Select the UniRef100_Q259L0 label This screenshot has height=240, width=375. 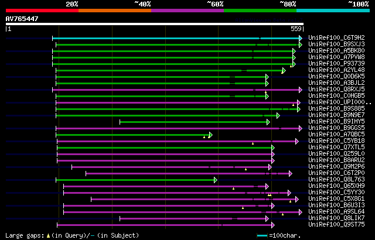(336, 153)
